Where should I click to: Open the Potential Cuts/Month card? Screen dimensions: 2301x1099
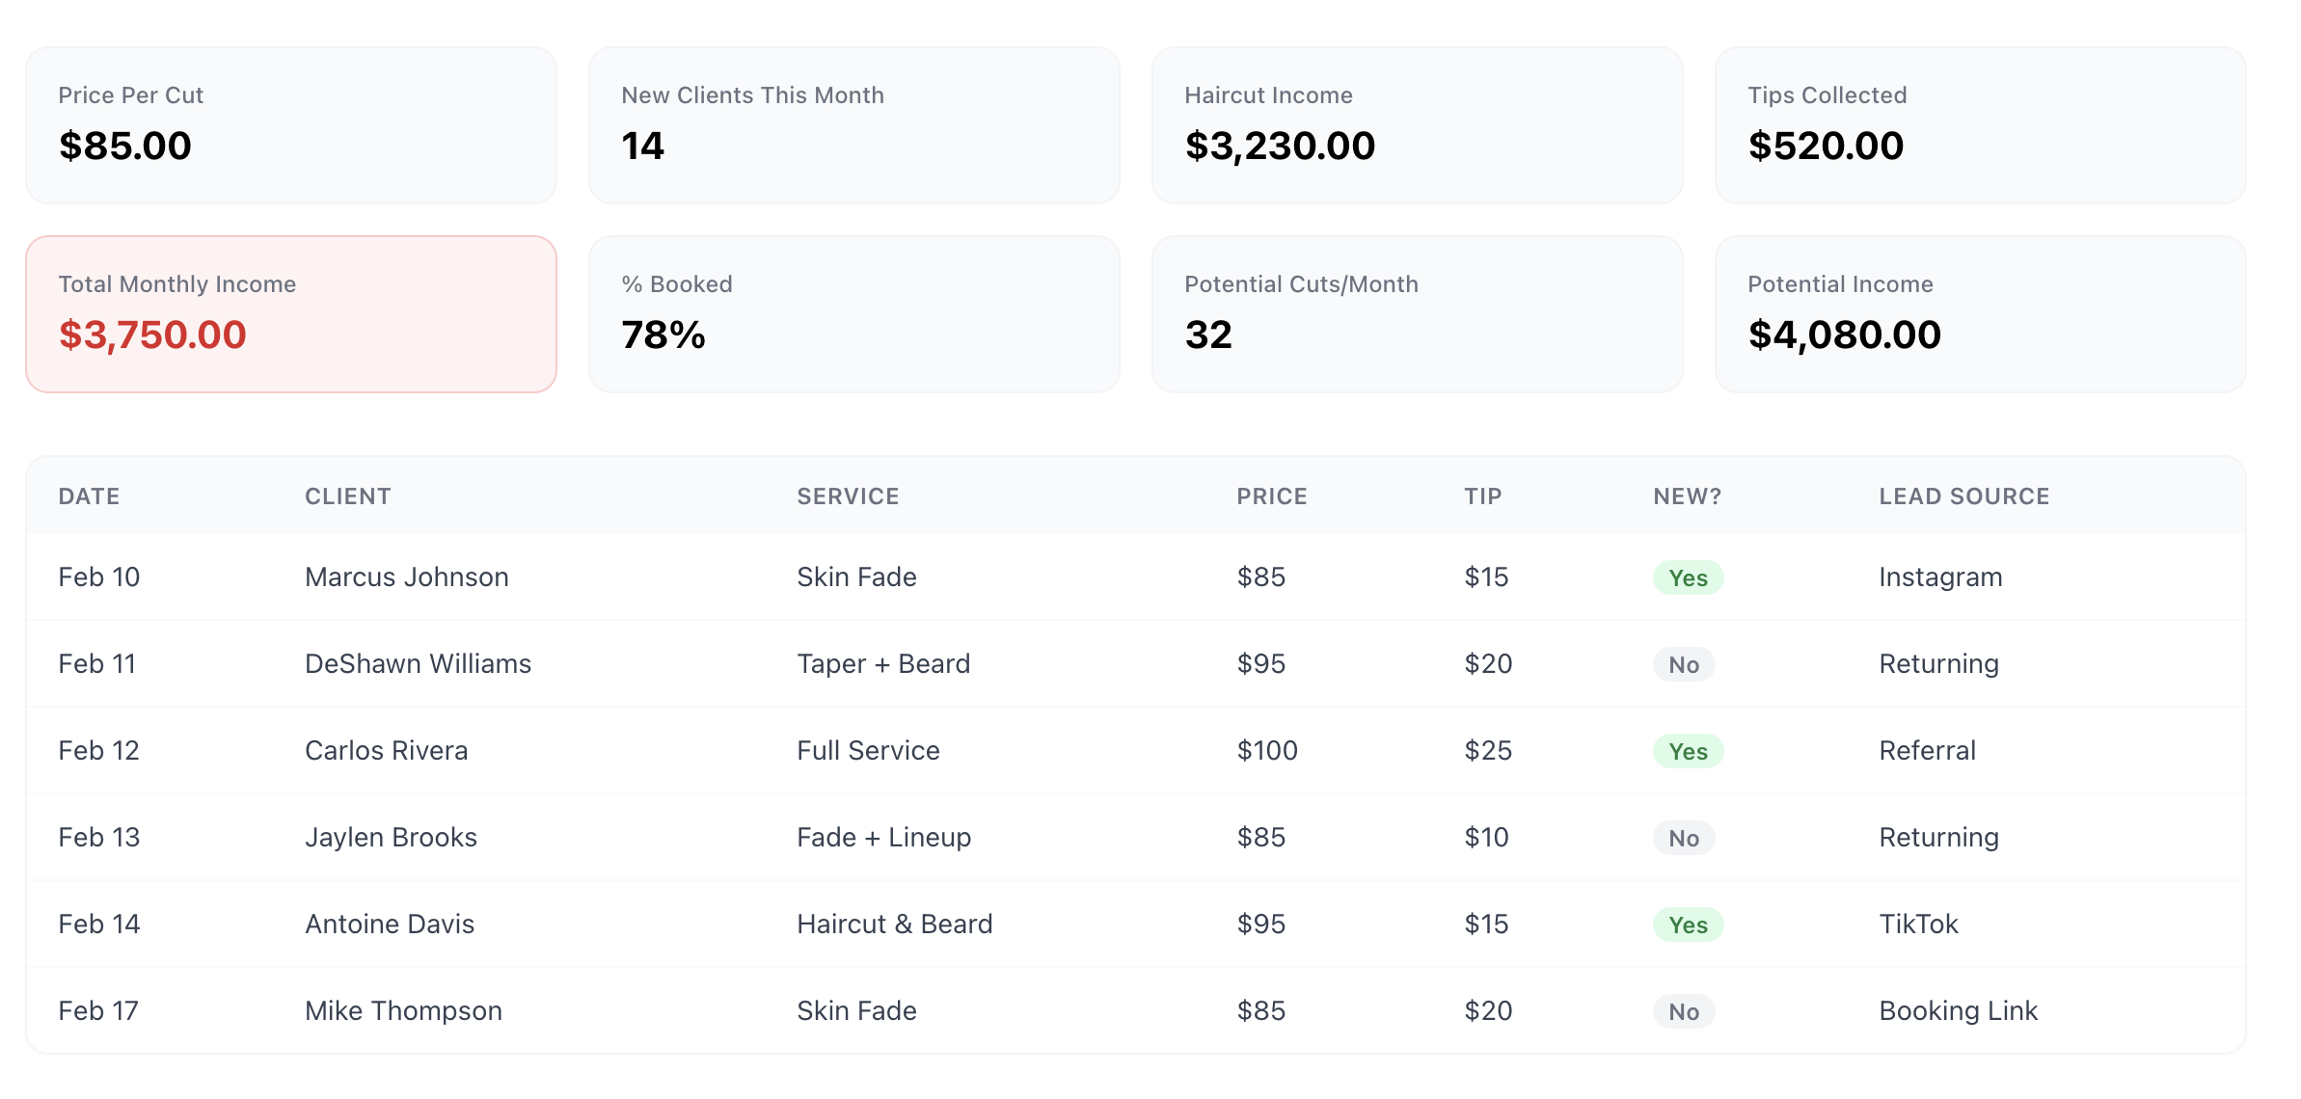click(x=1416, y=313)
